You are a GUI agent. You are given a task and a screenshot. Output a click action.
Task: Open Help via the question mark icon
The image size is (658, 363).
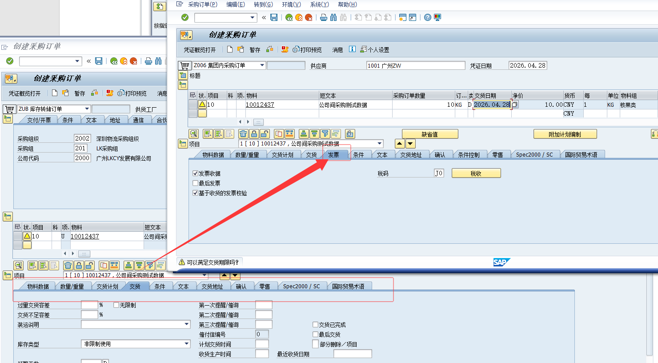pos(427,17)
